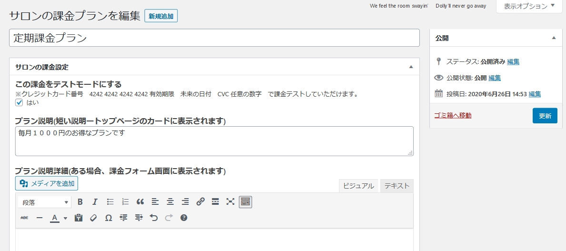The image size is (566, 251).
Task: Edit the 公開状態 visibility link
Action: [x=494, y=78]
